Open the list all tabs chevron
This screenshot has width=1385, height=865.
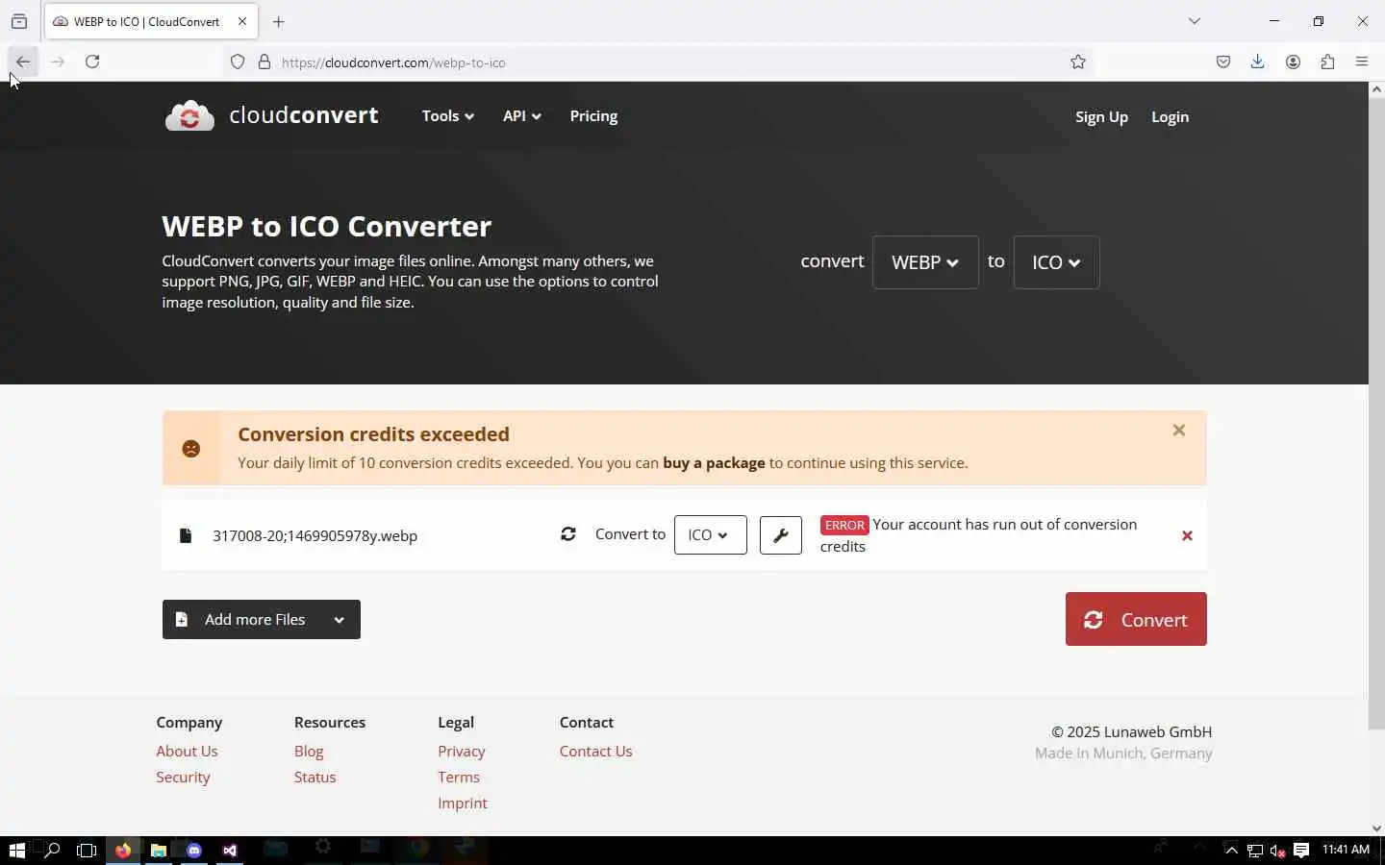1195,21
